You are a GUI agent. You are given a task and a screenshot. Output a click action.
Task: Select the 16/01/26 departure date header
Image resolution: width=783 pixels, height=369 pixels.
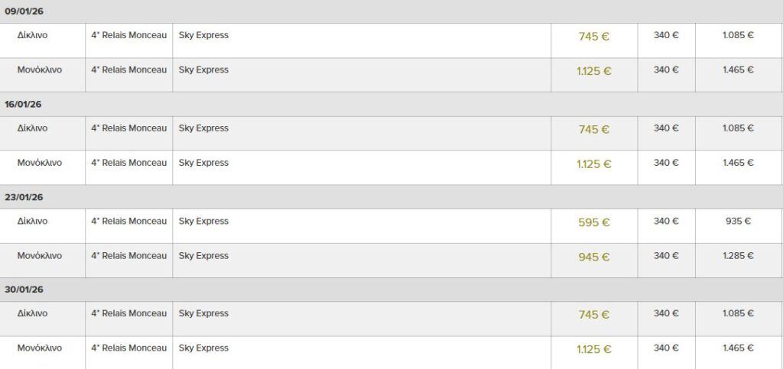click(x=24, y=105)
